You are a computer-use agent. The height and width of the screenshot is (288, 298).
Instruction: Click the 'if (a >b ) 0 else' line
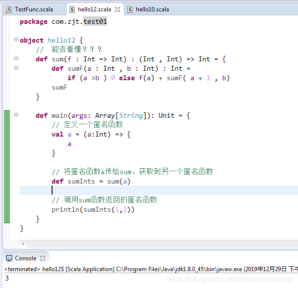148,78
